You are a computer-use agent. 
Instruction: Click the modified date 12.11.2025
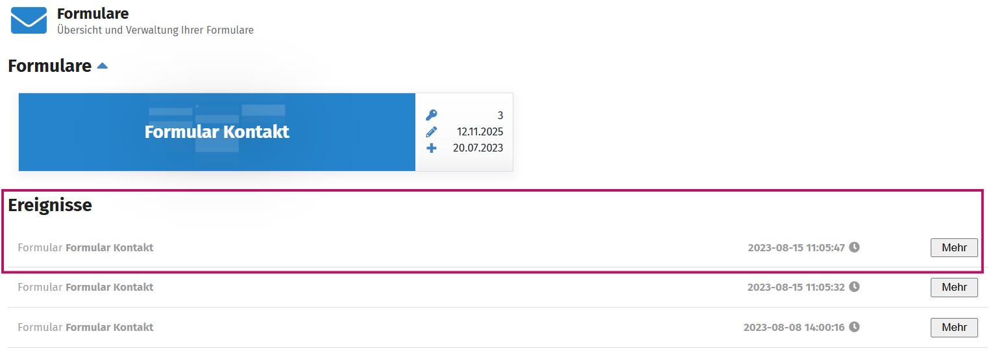tap(480, 132)
